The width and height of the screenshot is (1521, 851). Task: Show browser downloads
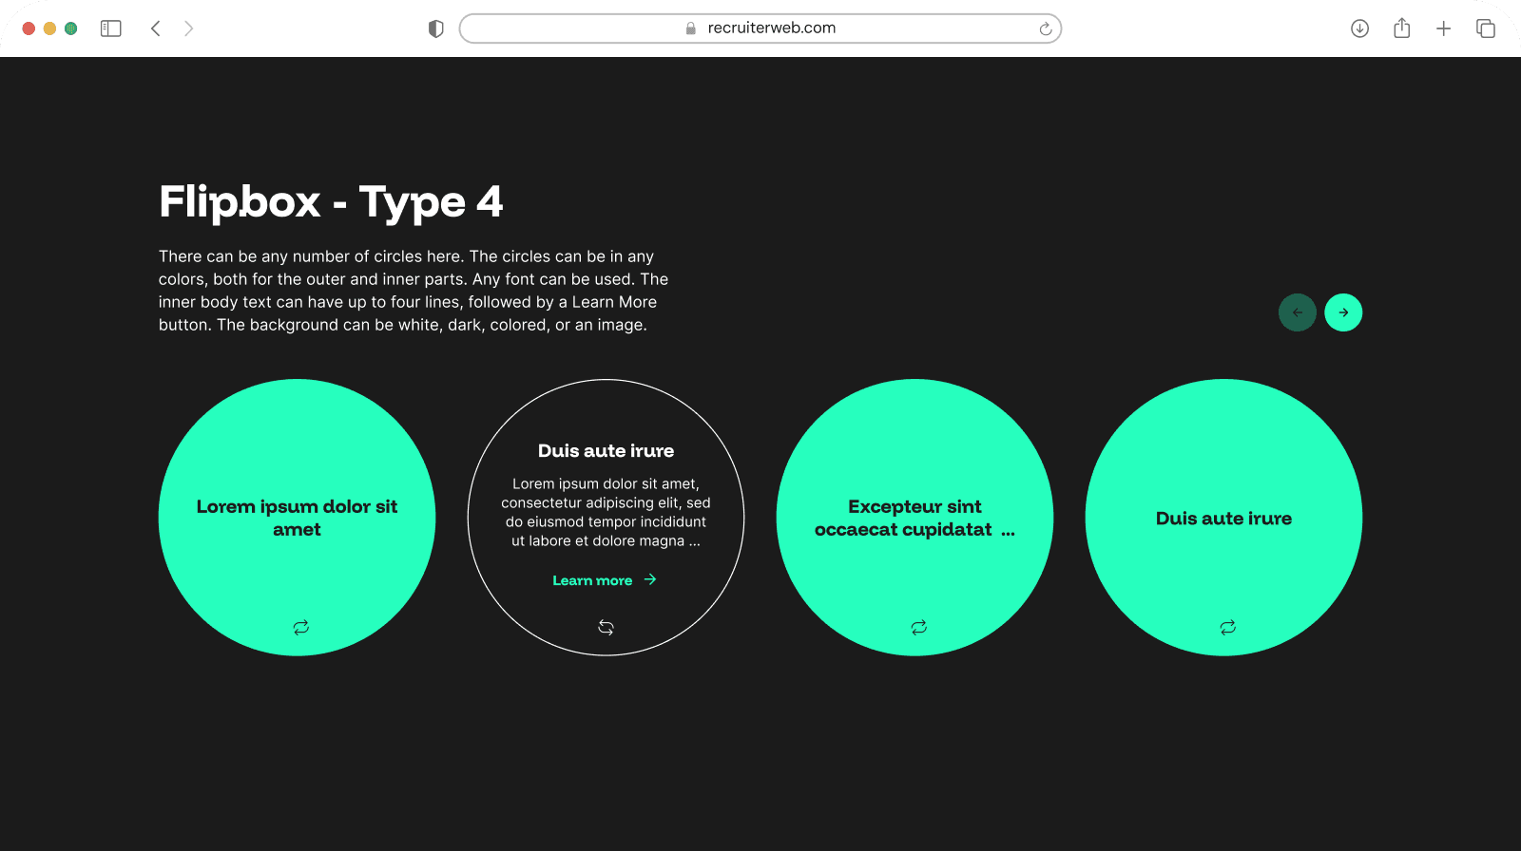pyautogui.click(x=1359, y=28)
